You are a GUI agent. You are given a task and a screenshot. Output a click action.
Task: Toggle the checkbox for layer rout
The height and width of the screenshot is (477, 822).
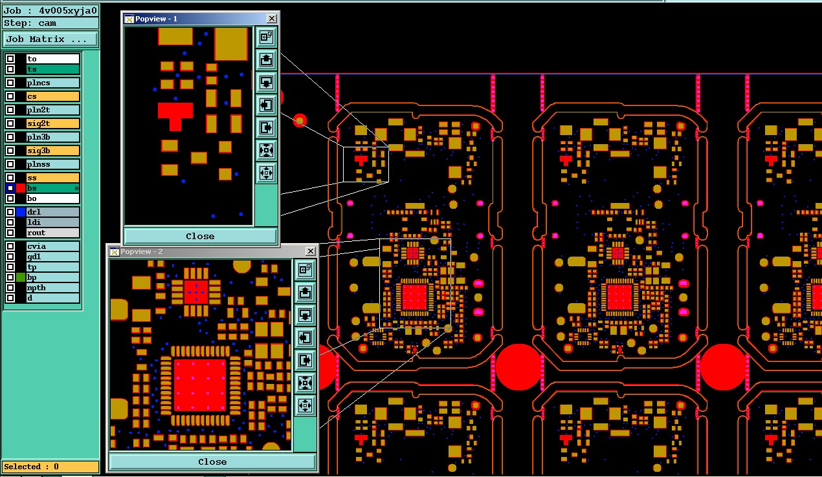(10, 233)
